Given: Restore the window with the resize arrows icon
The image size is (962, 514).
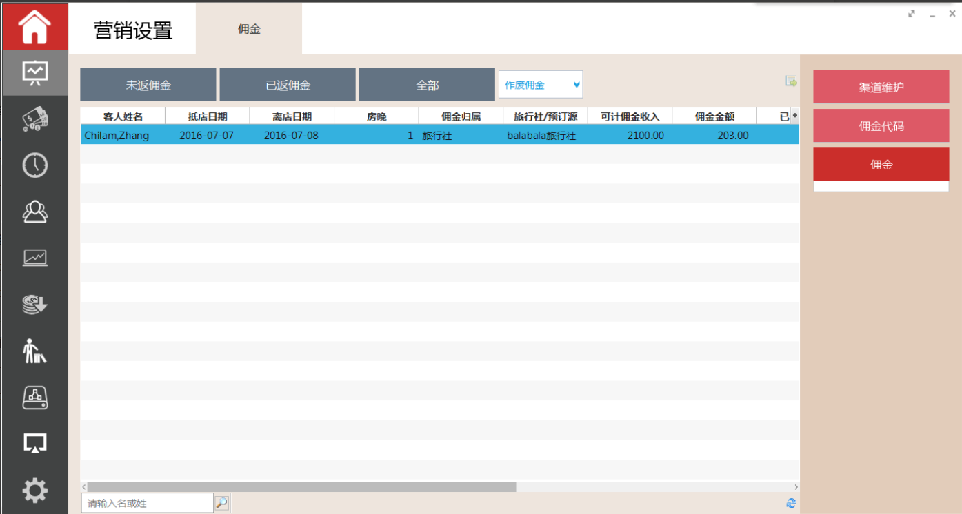Looking at the screenshot, I should [912, 13].
